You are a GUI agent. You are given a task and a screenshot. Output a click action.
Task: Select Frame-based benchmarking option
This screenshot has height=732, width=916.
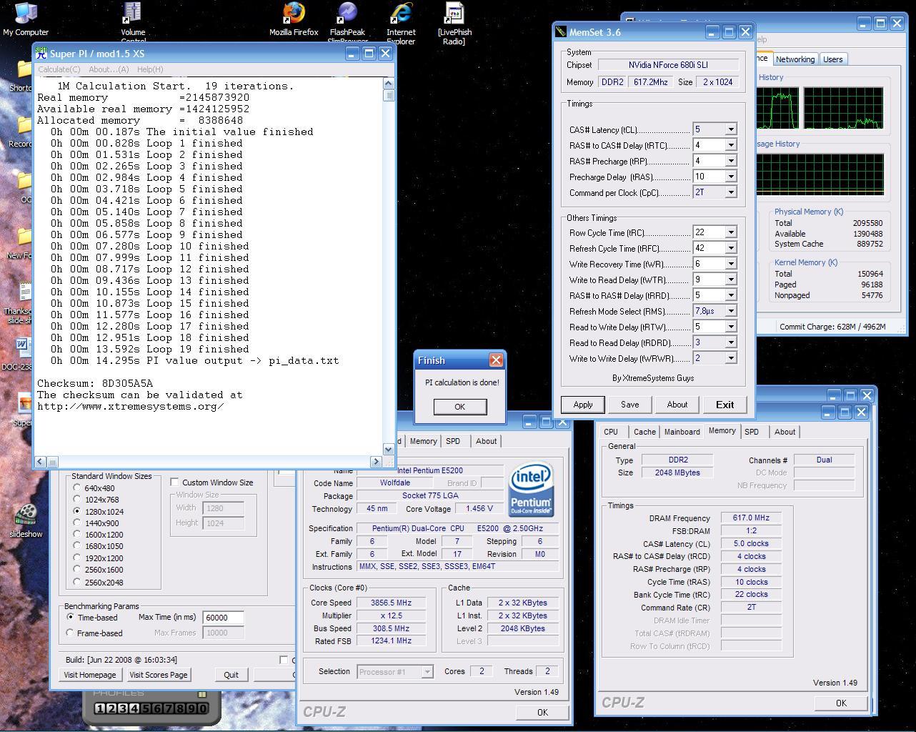pyautogui.click(x=70, y=633)
